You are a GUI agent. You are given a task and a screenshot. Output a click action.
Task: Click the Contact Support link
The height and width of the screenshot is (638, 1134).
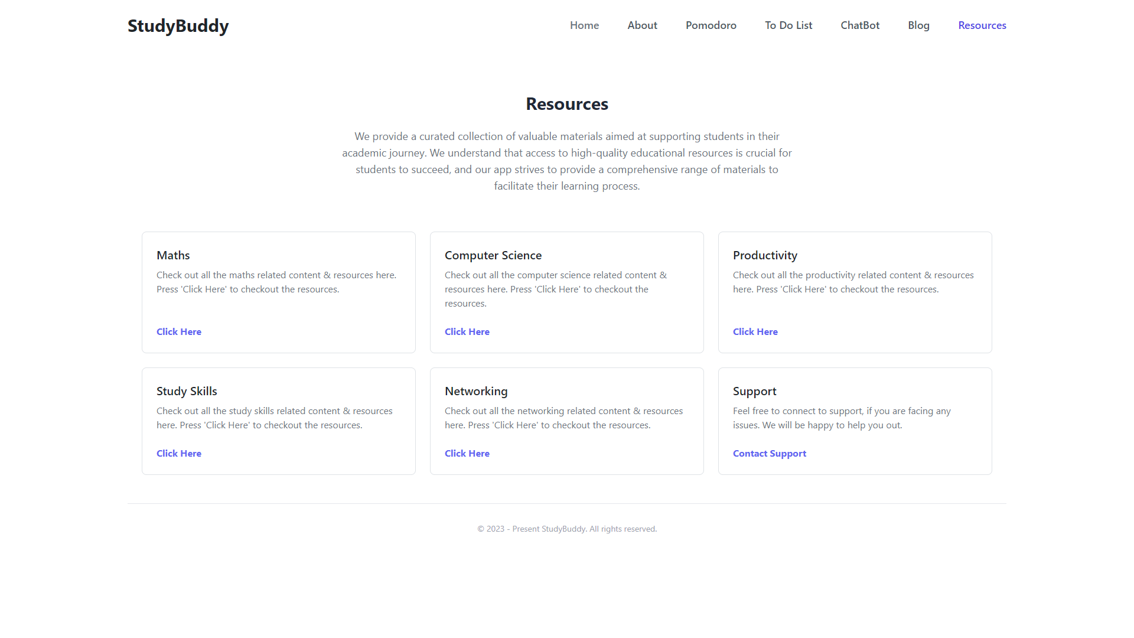pyautogui.click(x=769, y=454)
